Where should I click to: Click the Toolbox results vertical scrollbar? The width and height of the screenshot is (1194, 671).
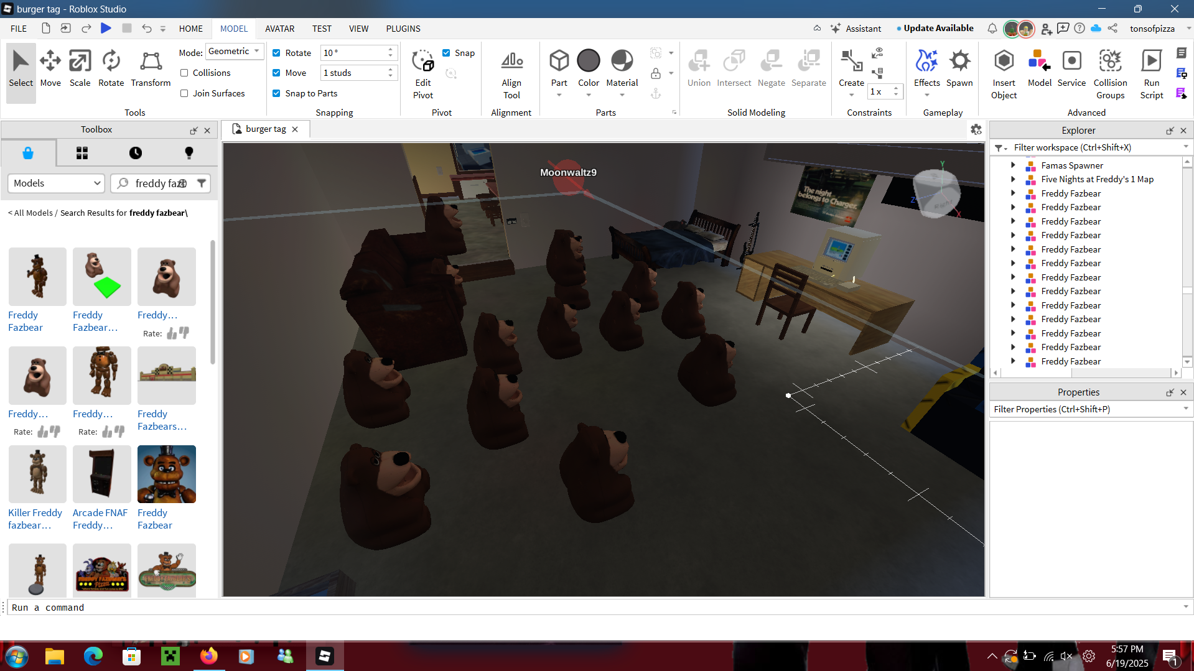[213, 302]
